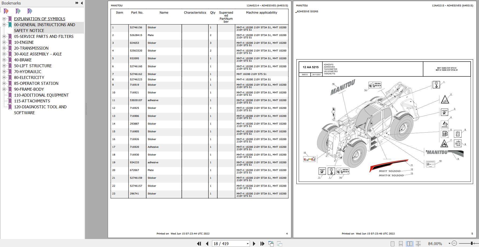
Task: Expand the EXPLANATION OF SYMBOLS bookmark
Action: point(4,19)
